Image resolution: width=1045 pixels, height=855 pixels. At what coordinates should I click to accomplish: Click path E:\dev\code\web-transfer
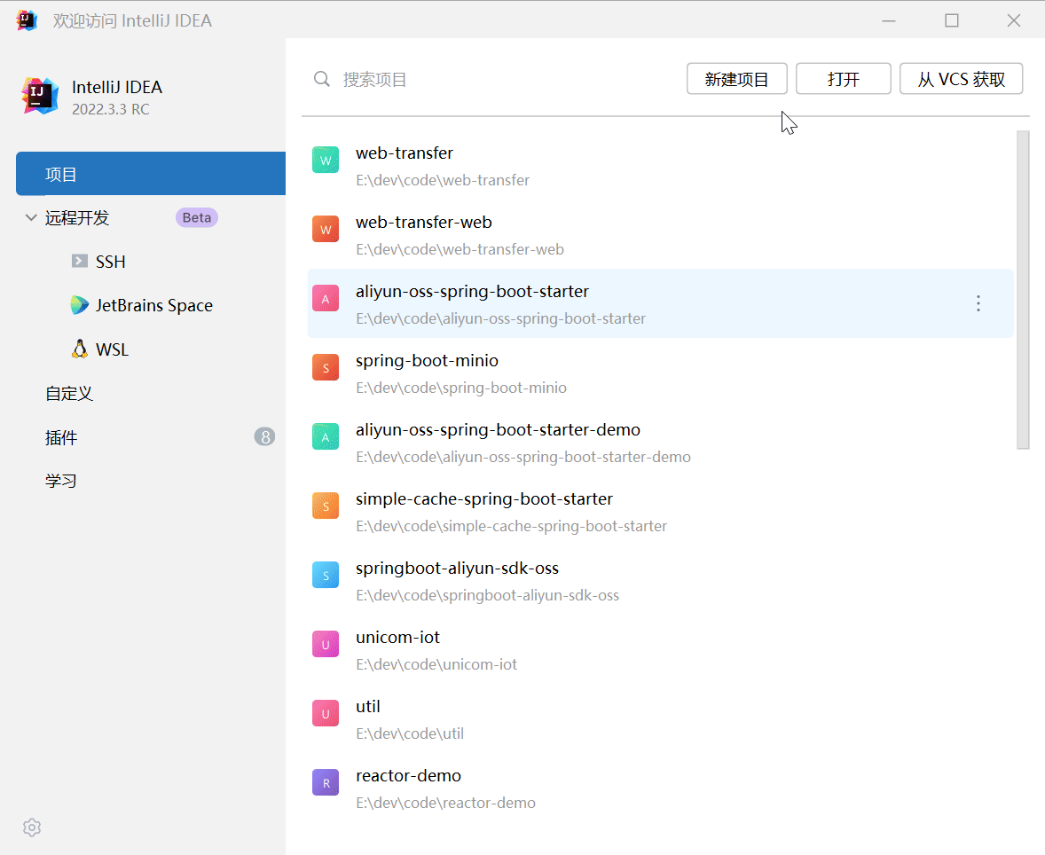(443, 180)
